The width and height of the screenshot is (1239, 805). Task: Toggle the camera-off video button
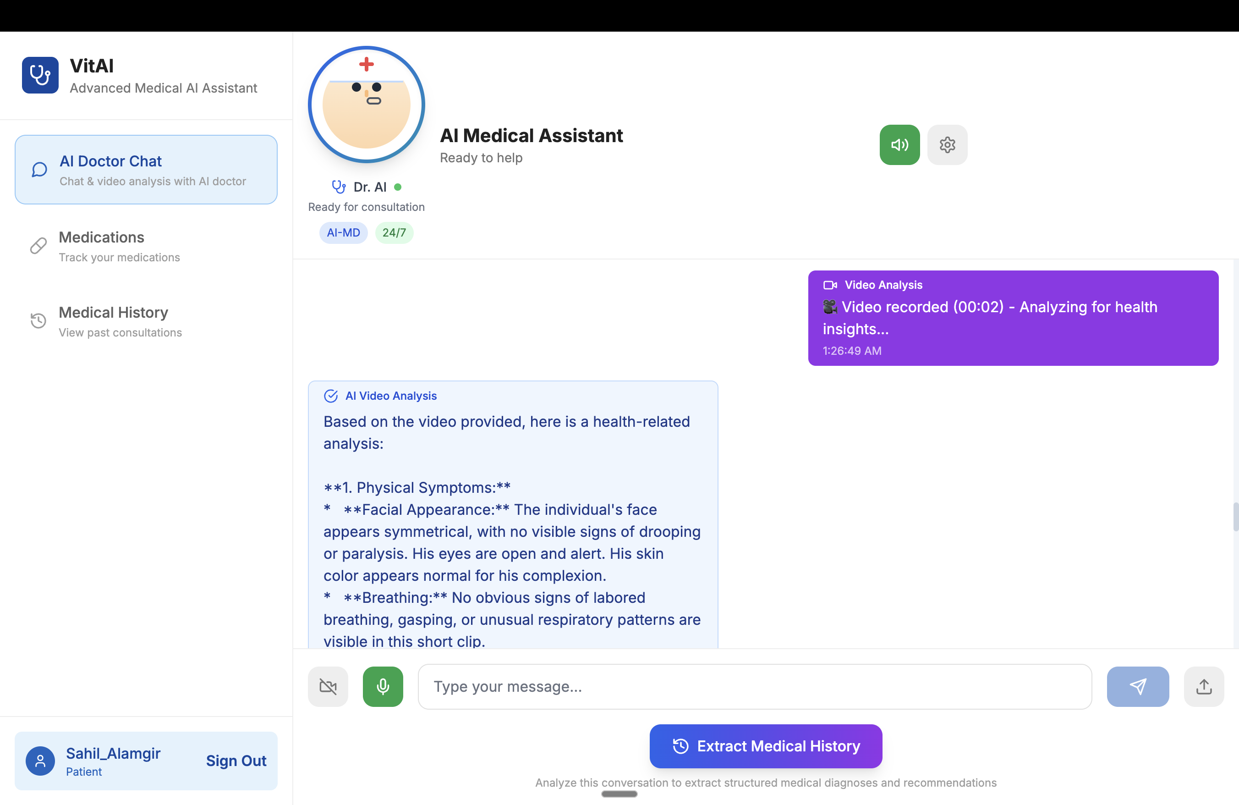(x=328, y=686)
